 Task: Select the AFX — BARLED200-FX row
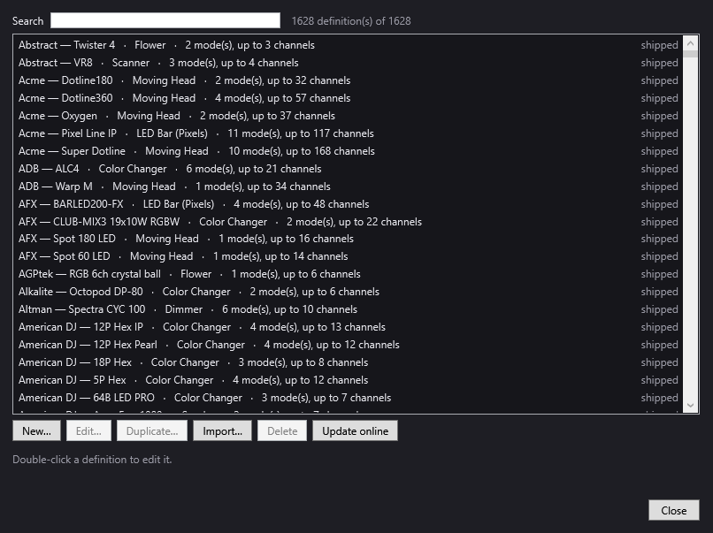coord(348,204)
